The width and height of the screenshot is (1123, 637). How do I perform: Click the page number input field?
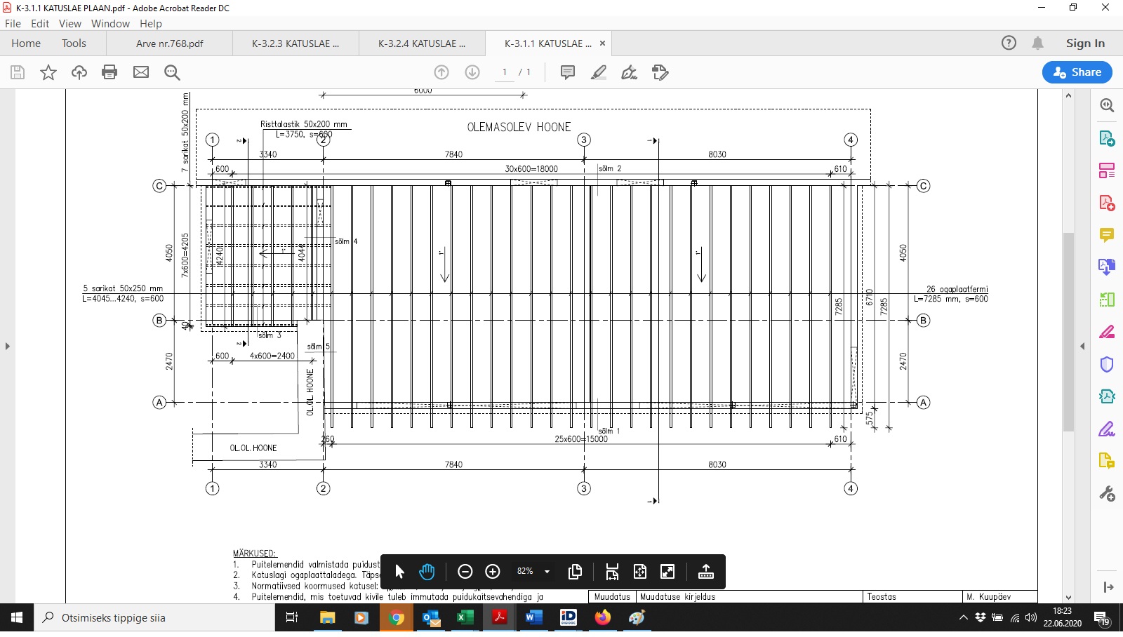[x=504, y=72]
